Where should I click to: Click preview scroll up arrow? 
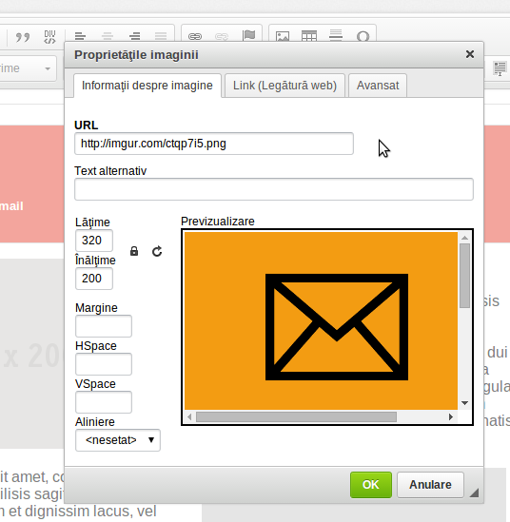[x=464, y=238]
